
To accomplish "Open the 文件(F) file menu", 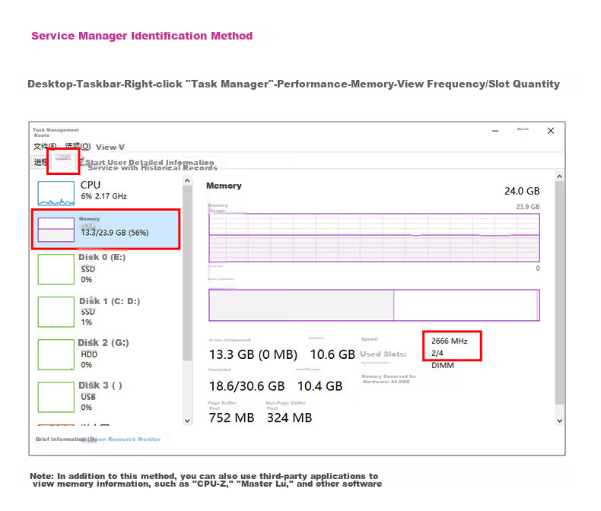I will click(45, 146).
